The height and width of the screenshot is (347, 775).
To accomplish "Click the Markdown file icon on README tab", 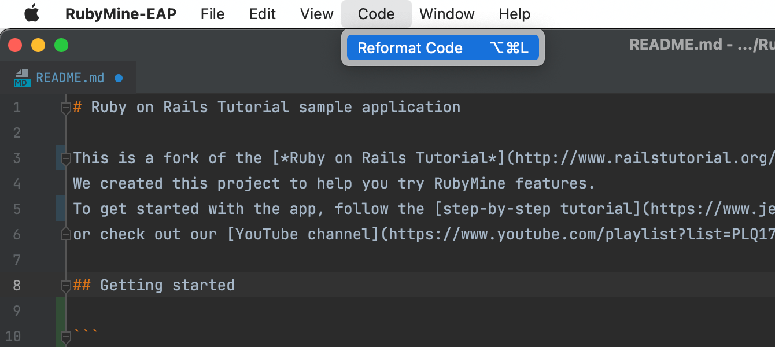I will pyautogui.click(x=22, y=77).
